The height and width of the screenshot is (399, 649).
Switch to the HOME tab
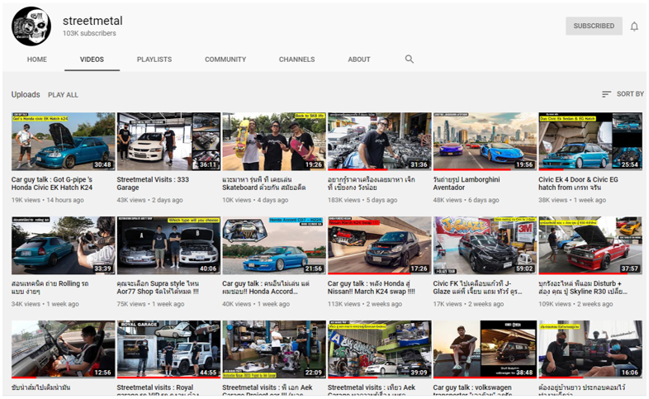(x=37, y=59)
